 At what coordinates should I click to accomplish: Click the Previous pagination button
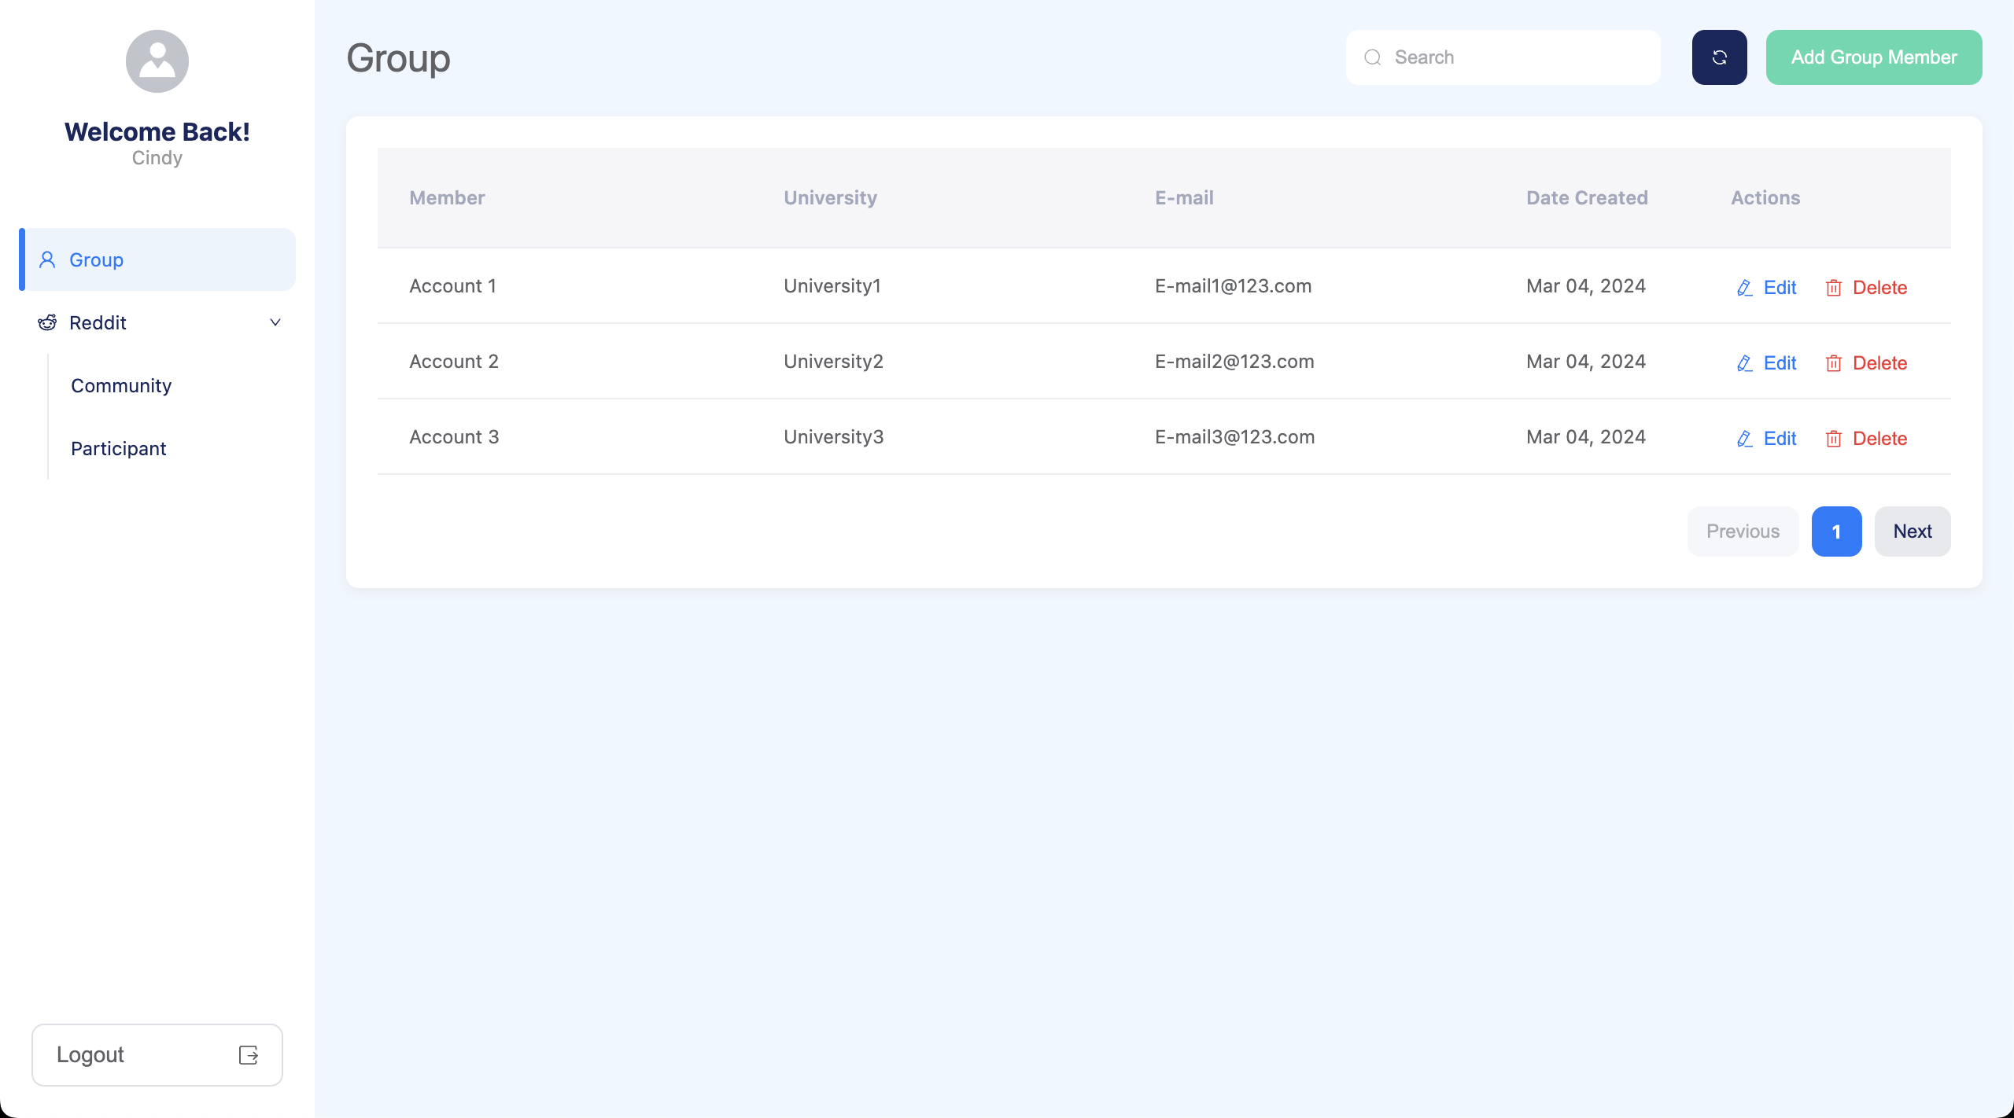point(1743,531)
